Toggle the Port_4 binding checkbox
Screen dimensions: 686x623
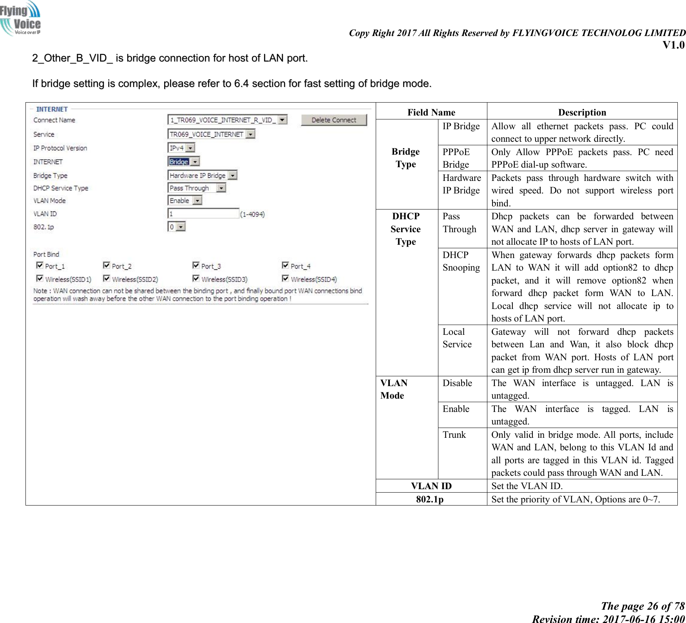[x=285, y=266]
